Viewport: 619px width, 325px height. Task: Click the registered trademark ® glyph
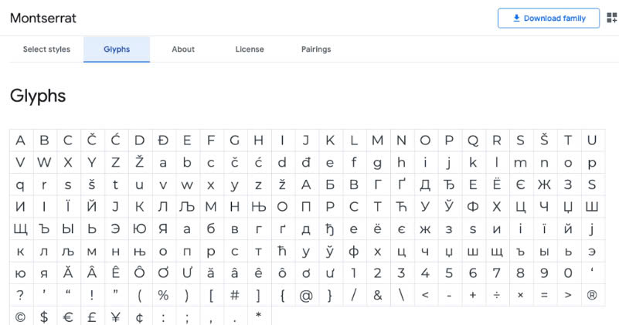[x=592, y=295]
